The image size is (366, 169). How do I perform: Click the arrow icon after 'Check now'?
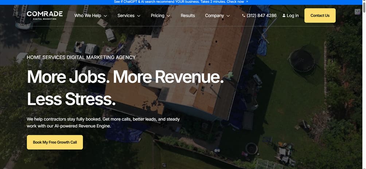click(247, 2)
